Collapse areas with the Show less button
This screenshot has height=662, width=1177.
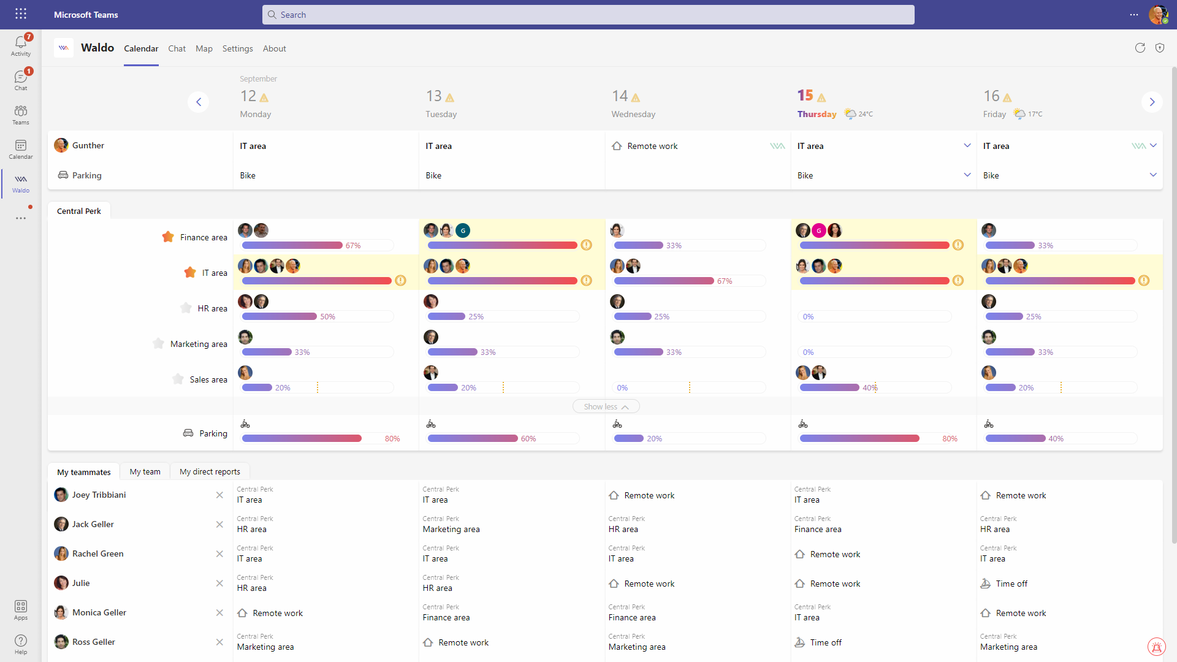(x=606, y=406)
